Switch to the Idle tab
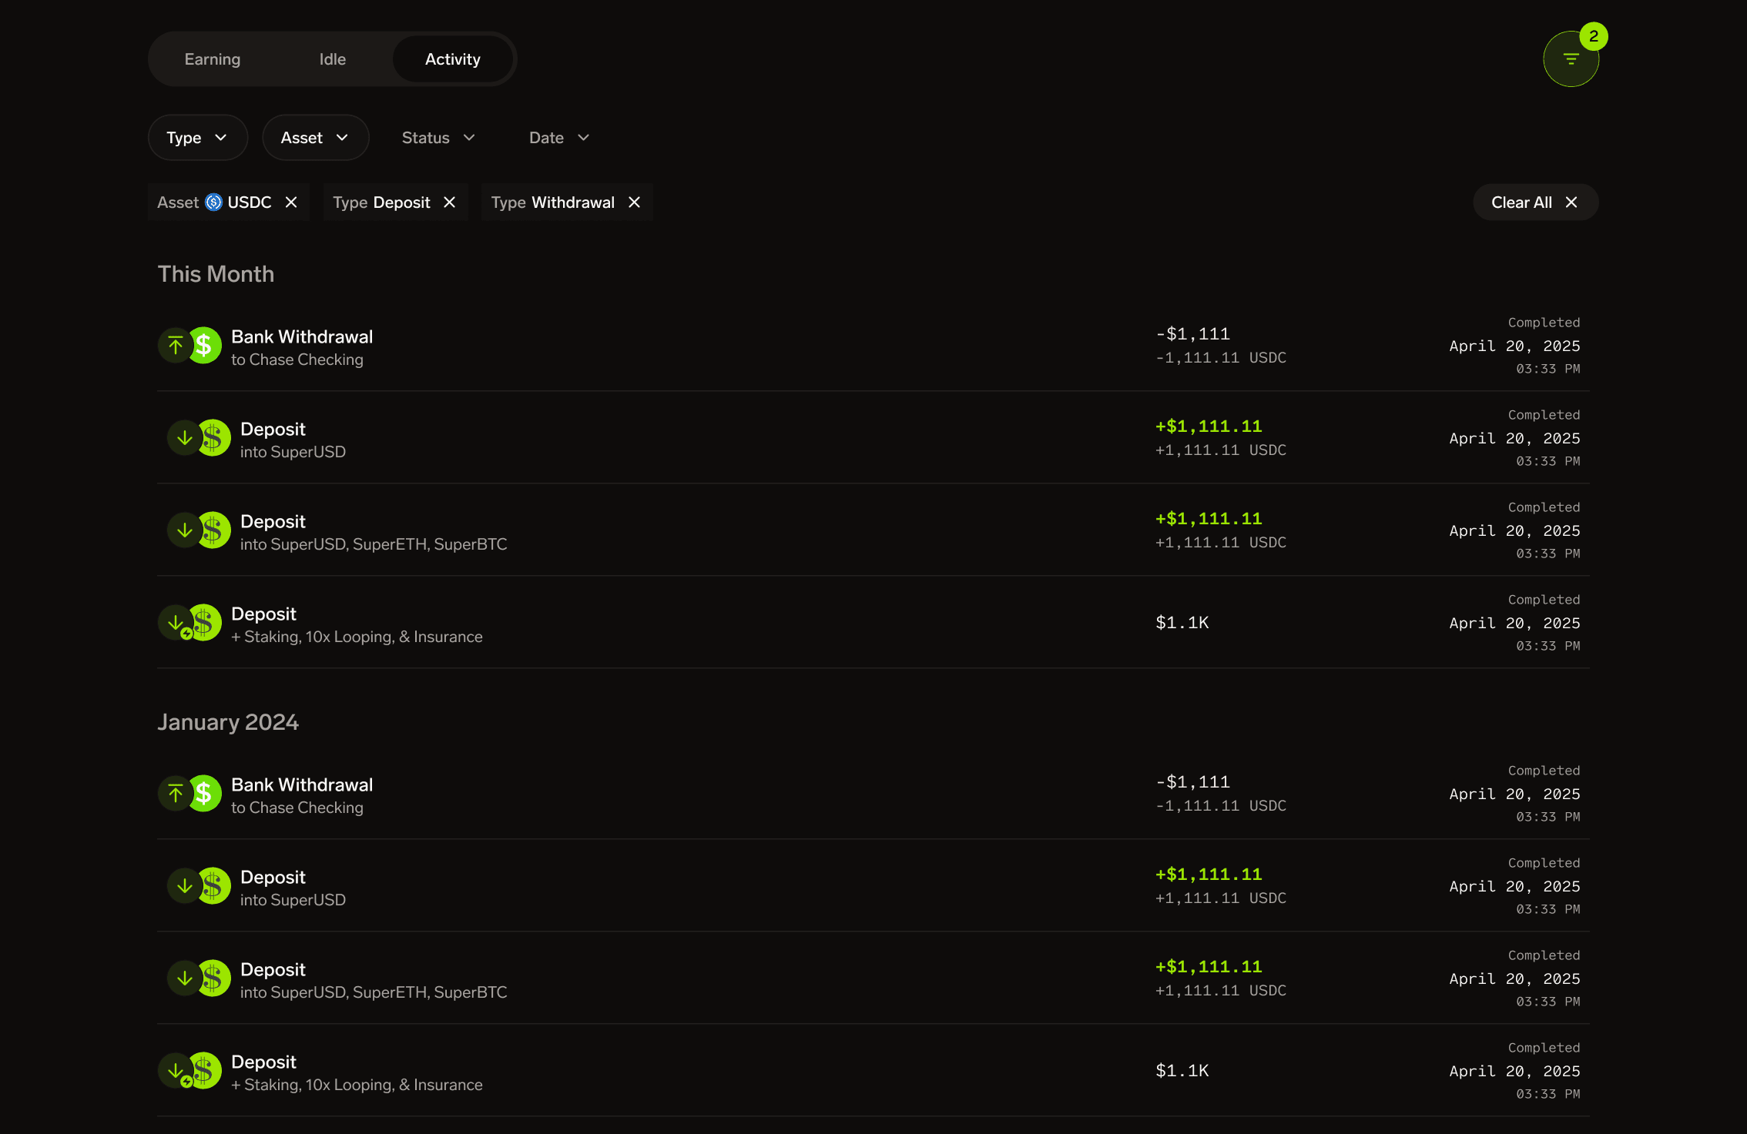 click(x=333, y=59)
